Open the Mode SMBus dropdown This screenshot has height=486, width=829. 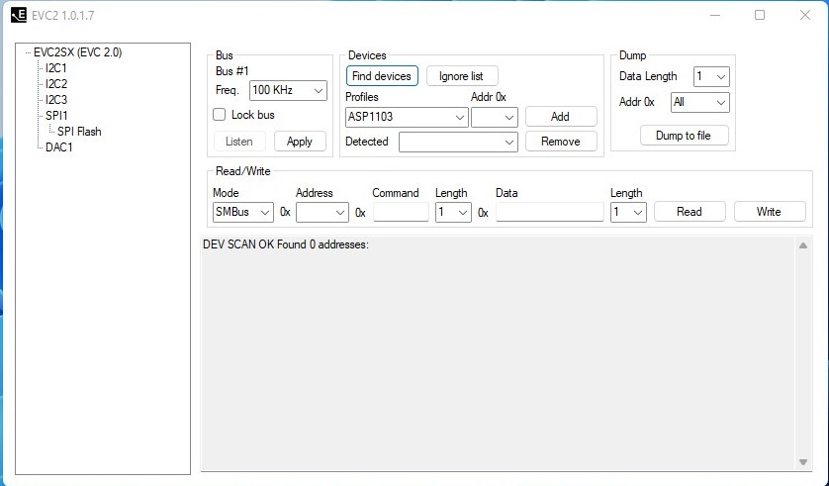point(243,212)
